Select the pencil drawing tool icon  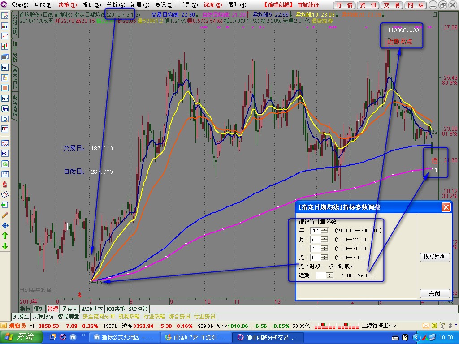click(x=4, y=215)
